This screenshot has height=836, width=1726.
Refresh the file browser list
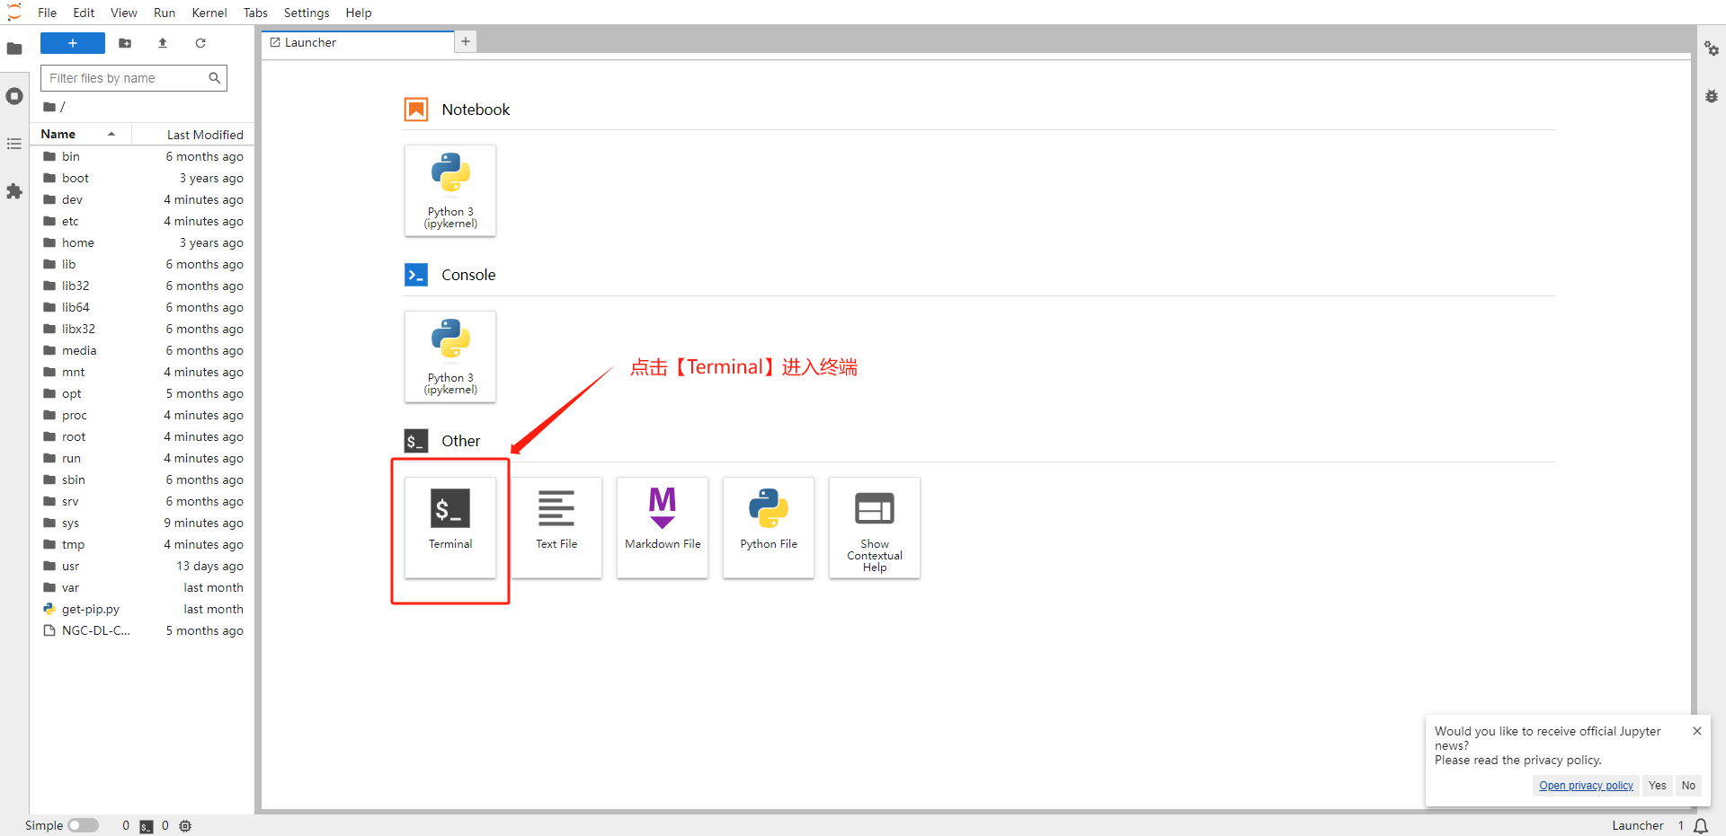click(x=200, y=43)
